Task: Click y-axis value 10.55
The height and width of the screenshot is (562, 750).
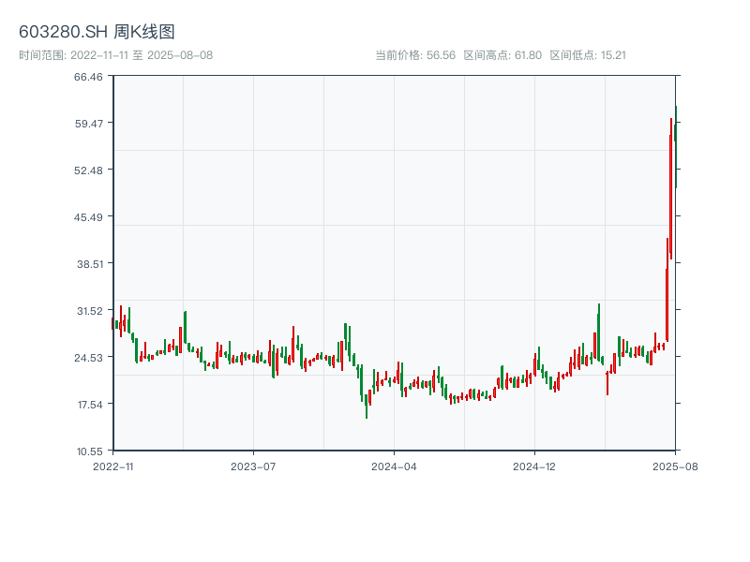Action: 89,451
